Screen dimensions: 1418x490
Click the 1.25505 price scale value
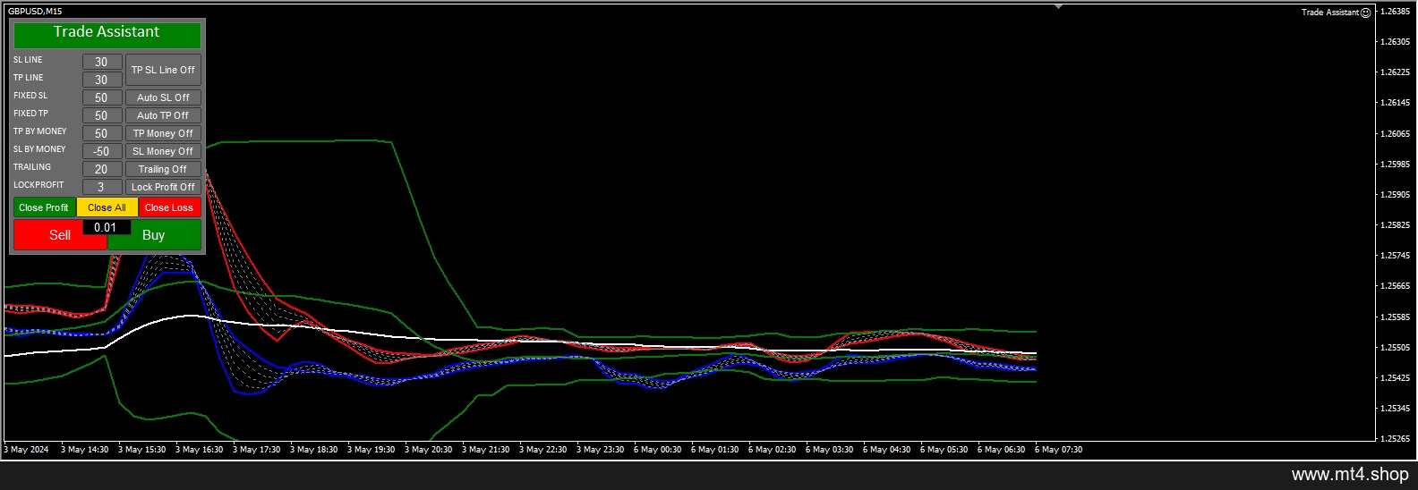(1395, 348)
